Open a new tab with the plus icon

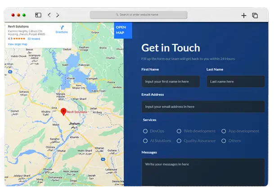pos(244,15)
